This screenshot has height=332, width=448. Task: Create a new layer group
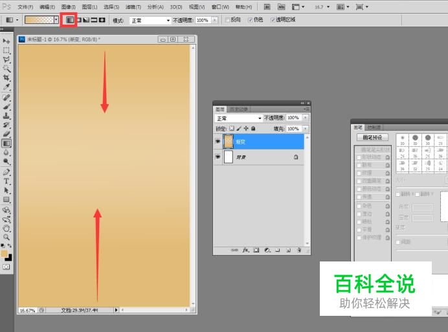pos(278,250)
